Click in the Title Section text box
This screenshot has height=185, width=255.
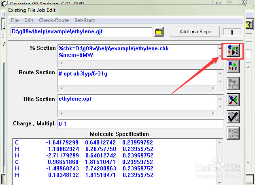click(138, 103)
